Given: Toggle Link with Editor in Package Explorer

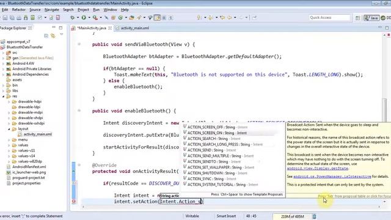Looking at the screenshot, I should 53,35.
